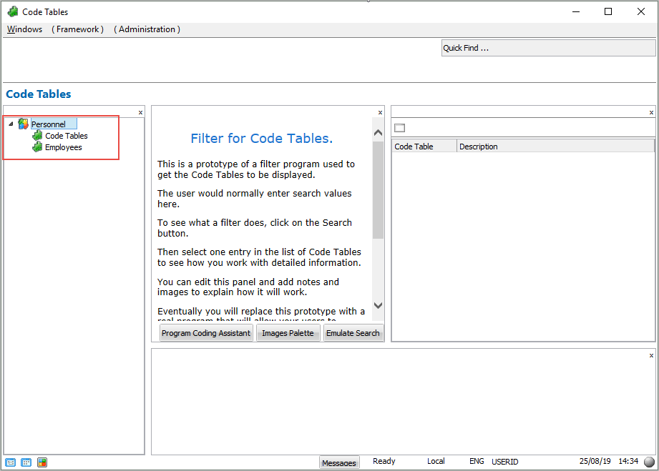659x471 pixels.
Task: Open the (Administration) menu
Action: tap(147, 29)
